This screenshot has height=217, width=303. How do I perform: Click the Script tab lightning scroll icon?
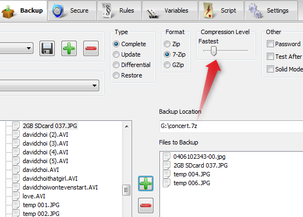coord(208,11)
